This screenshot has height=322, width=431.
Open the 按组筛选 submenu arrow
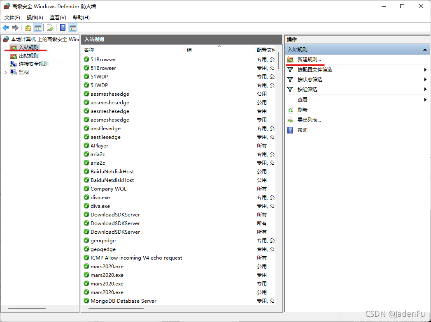coord(426,90)
